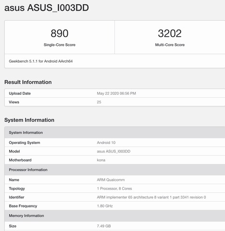
Task: Select the ARM Qualcomm processor name
Action: [111, 180]
